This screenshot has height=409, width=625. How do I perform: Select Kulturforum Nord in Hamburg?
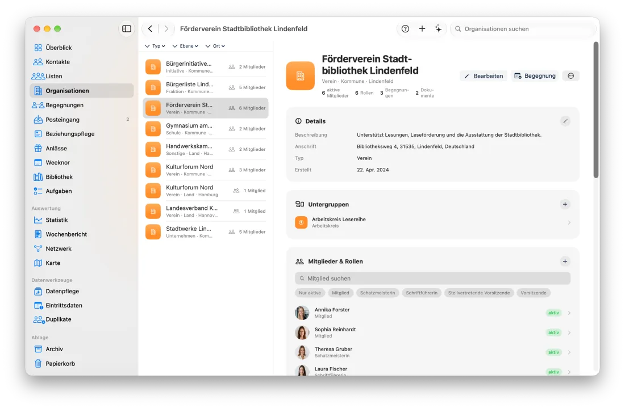[205, 191]
